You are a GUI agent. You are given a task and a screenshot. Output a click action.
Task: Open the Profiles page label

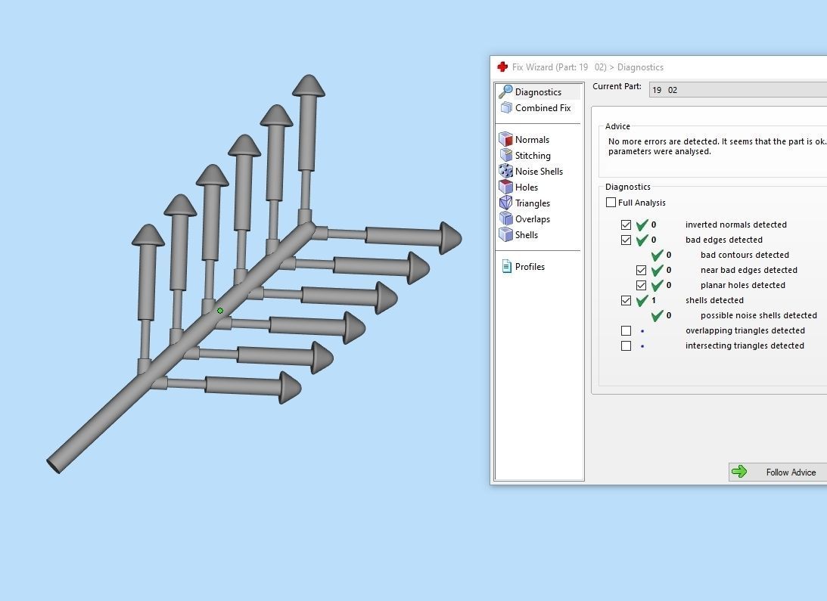[530, 266]
